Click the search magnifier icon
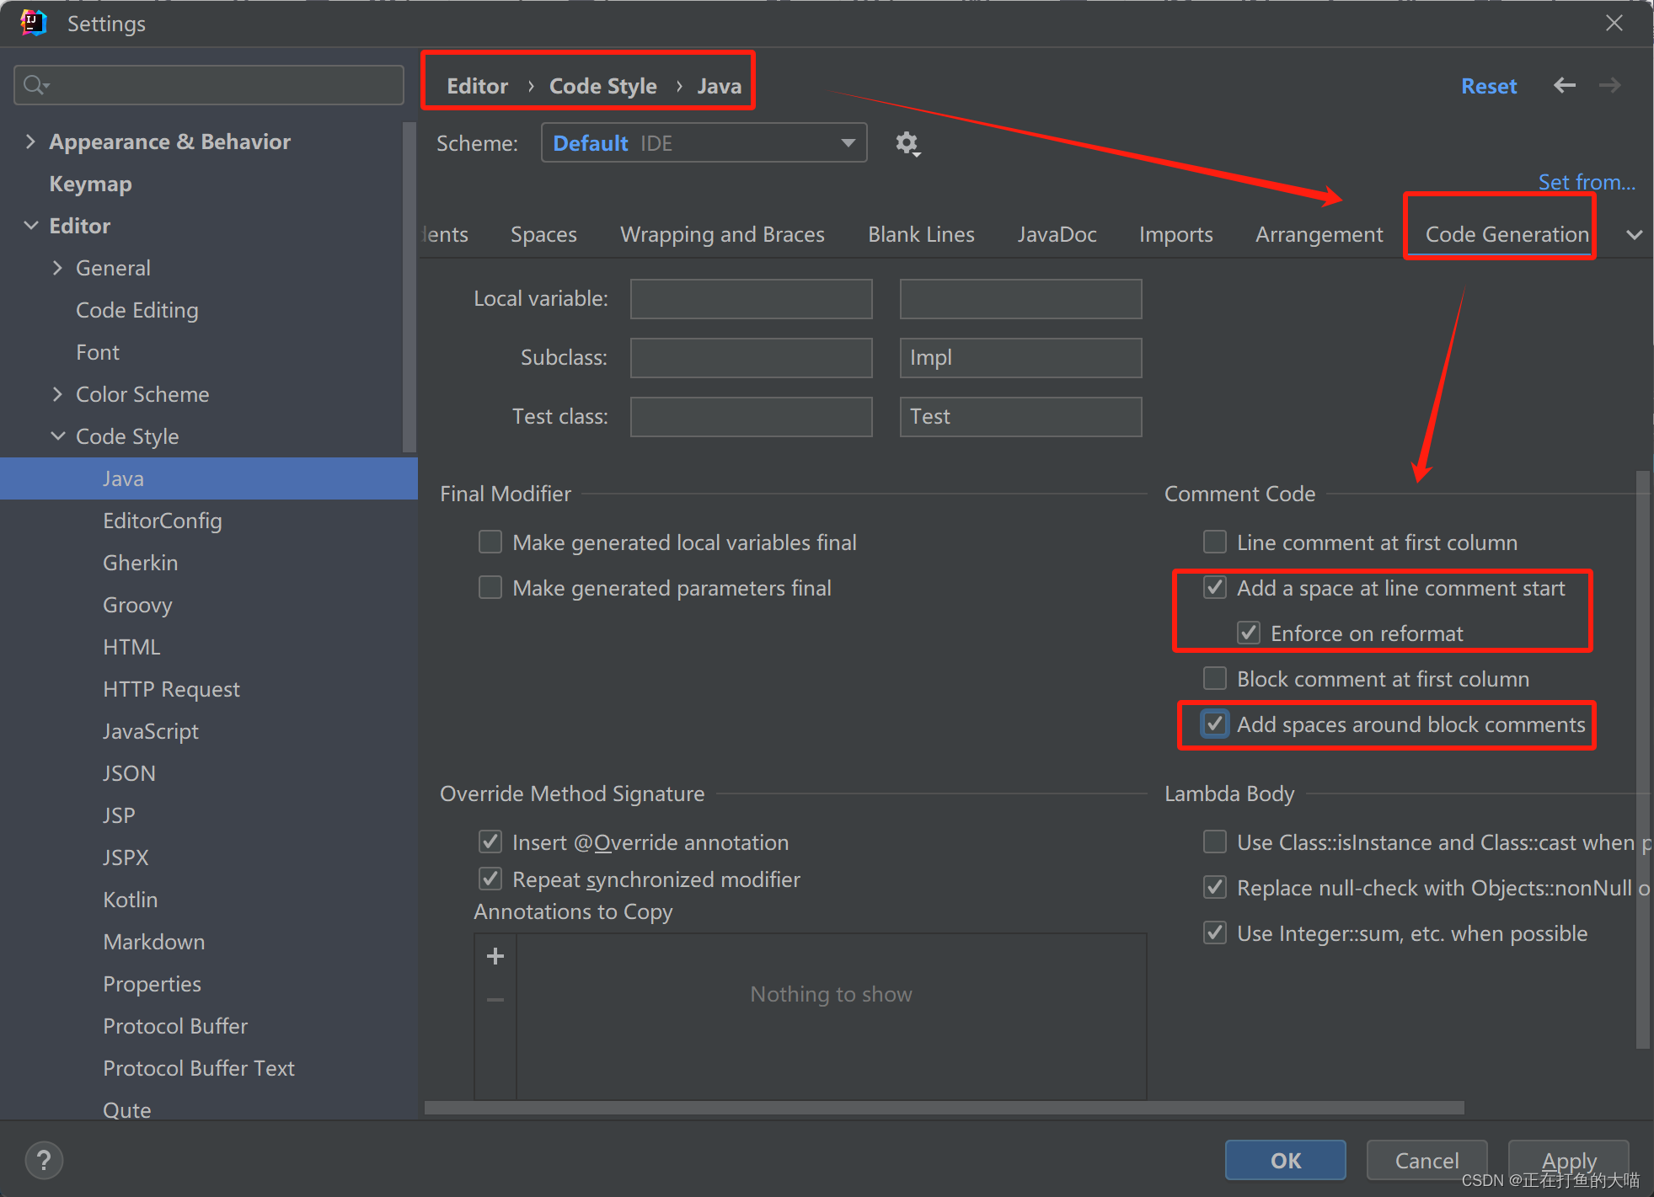Image resolution: width=1654 pixels, height=1197 pixels. click(35, 85)
